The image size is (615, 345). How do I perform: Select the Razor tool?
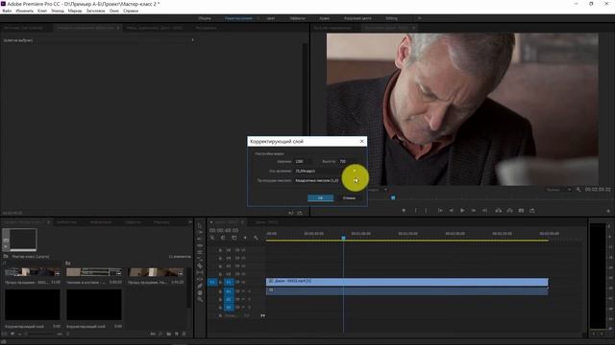200,266
